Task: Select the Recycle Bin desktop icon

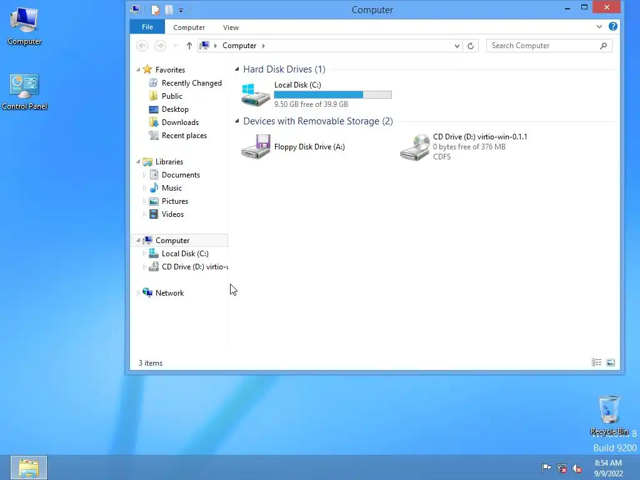Action: 609,415
